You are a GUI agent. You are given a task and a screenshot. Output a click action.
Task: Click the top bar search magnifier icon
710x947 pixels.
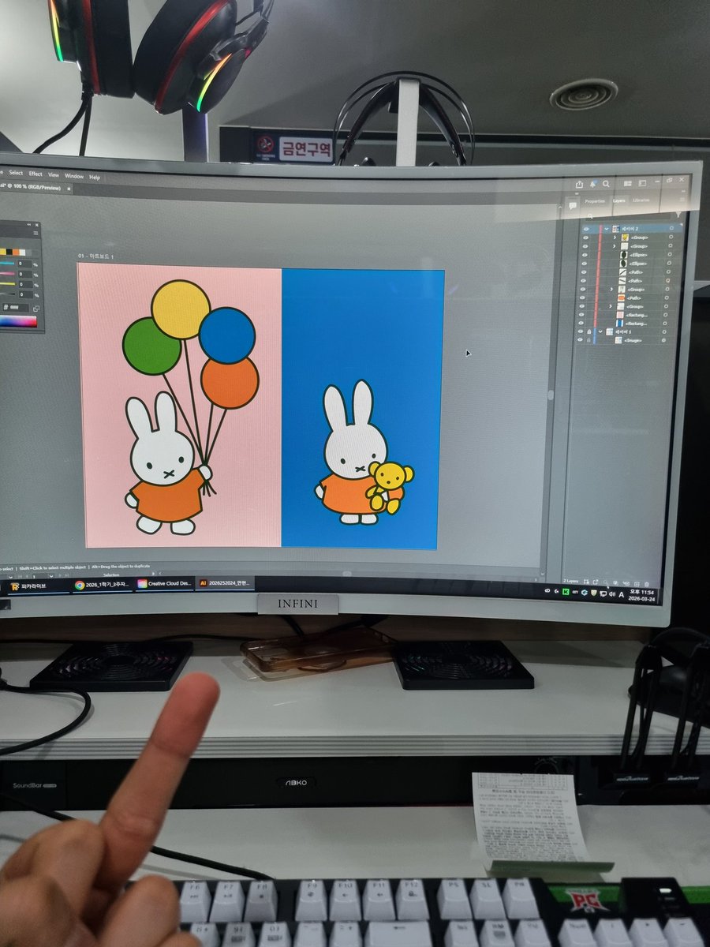point(606,184)
